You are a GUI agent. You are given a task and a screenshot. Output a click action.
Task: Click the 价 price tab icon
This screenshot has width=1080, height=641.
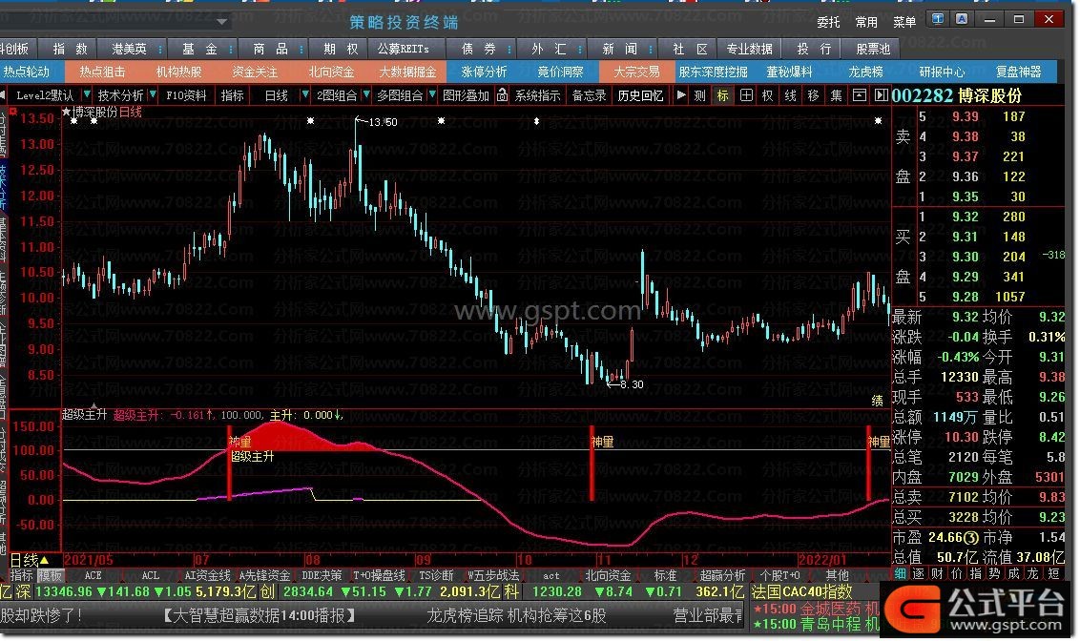[957, 573]
